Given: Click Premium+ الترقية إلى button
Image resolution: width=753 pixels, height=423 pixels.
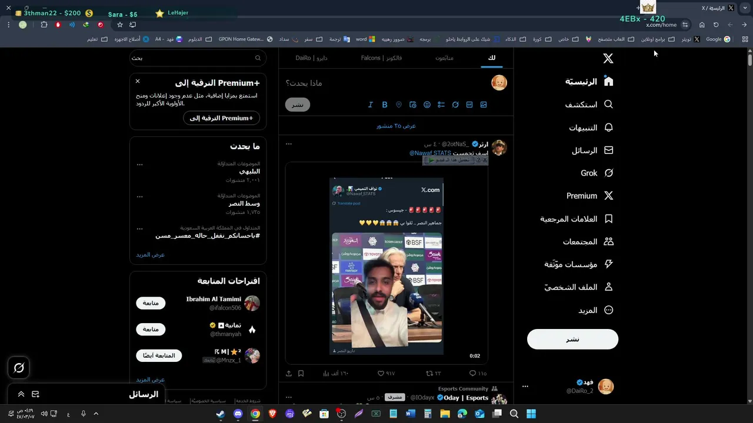Looking at the screenshot, I should tap(221, 118).
